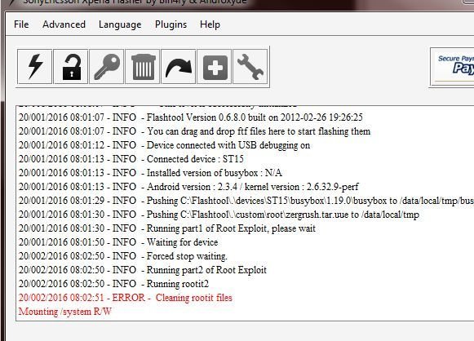Click the log line pushing zergrush.tar.uue
Image resolution: width=474 pixels, height=341 pixels.
(219, 215)
